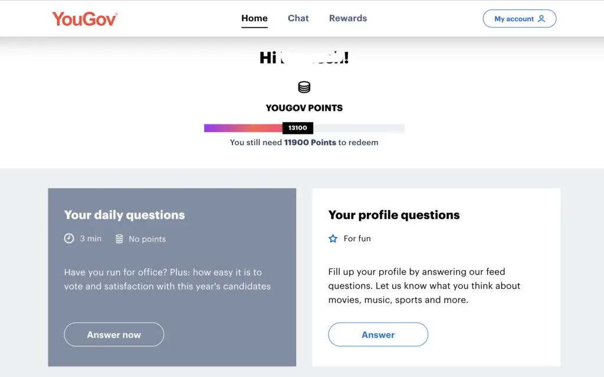Select the Your daily questions heading

pyautogui.click(x=124, y=215)
